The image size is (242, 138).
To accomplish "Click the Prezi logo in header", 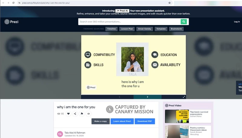I will tap(11, 22).
